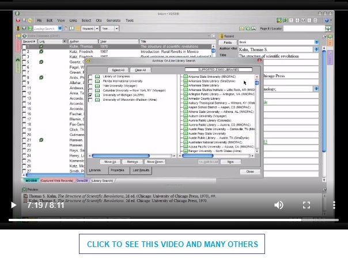Open the Keyword search type dropdown

point(97,29)
